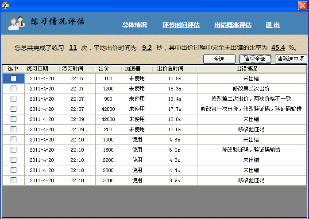The height and width of the screenshot is (219, 309).
Task: Select the 4.6s total time cell
Action: click(x=175, y=140)
